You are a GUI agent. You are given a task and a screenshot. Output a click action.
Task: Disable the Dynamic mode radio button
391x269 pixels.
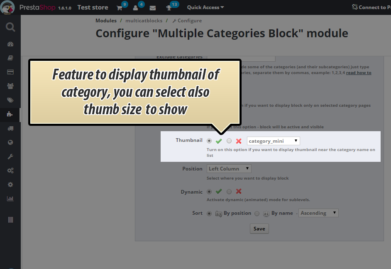(x=229, y=192)
